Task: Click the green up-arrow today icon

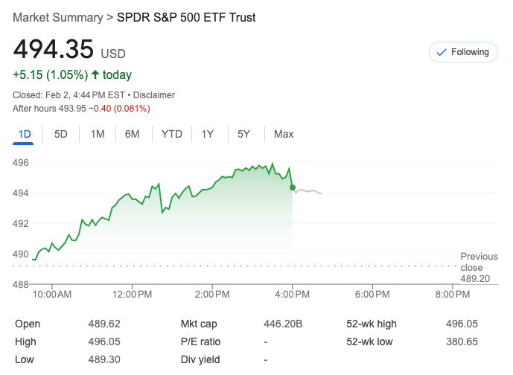Action: point(95,74)
